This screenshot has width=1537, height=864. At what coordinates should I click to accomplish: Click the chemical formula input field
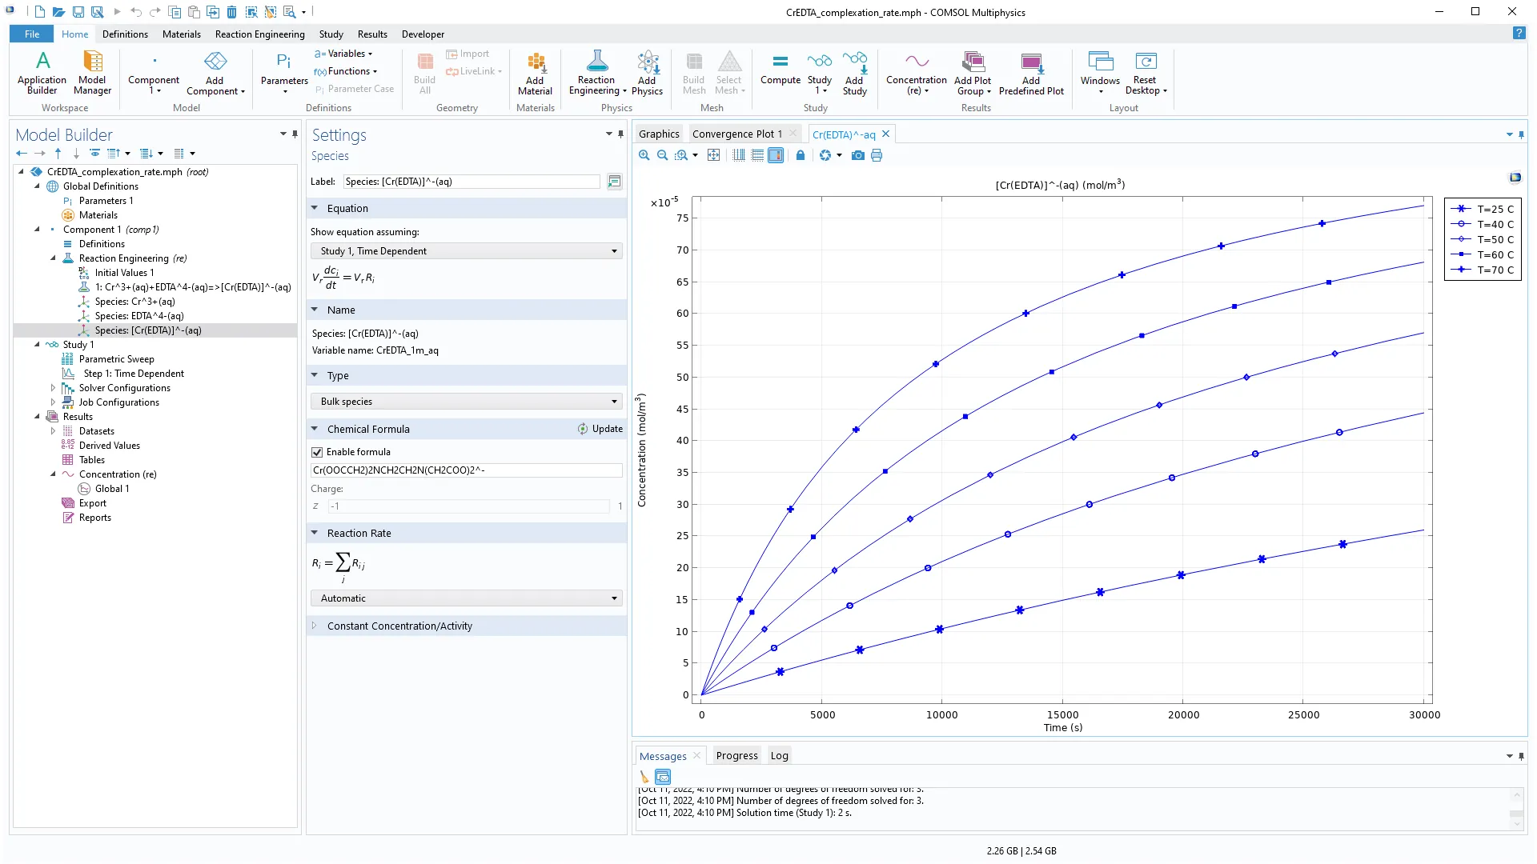(466, 470)
